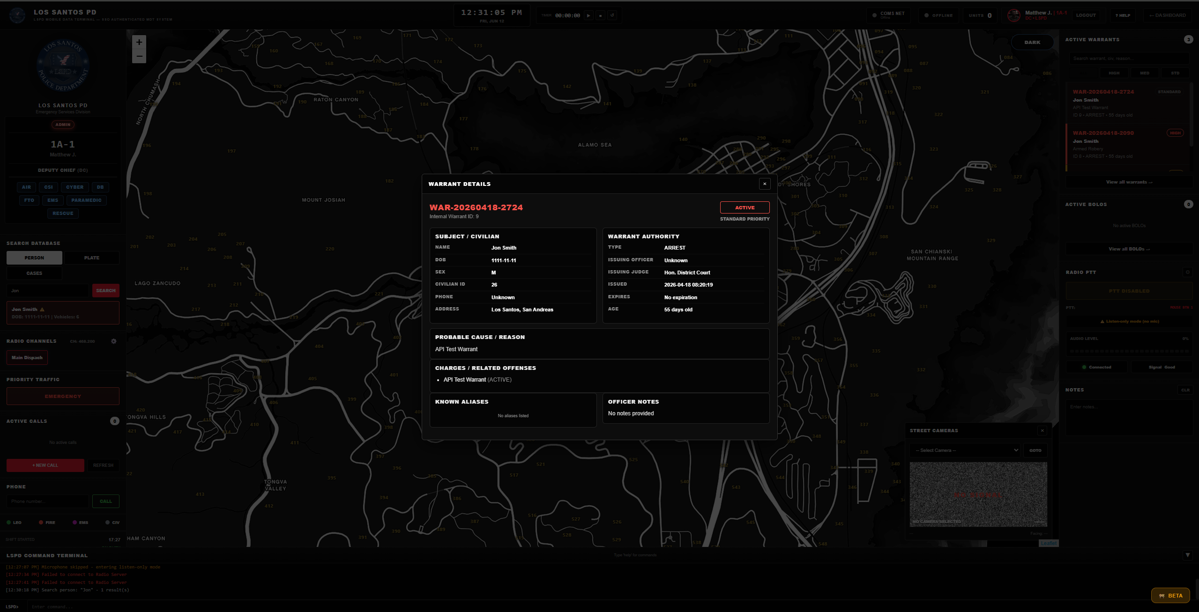This screenshot has width=1199, height=612.
Task: Toggle the LEO legend filter
Action: point(14,523)
